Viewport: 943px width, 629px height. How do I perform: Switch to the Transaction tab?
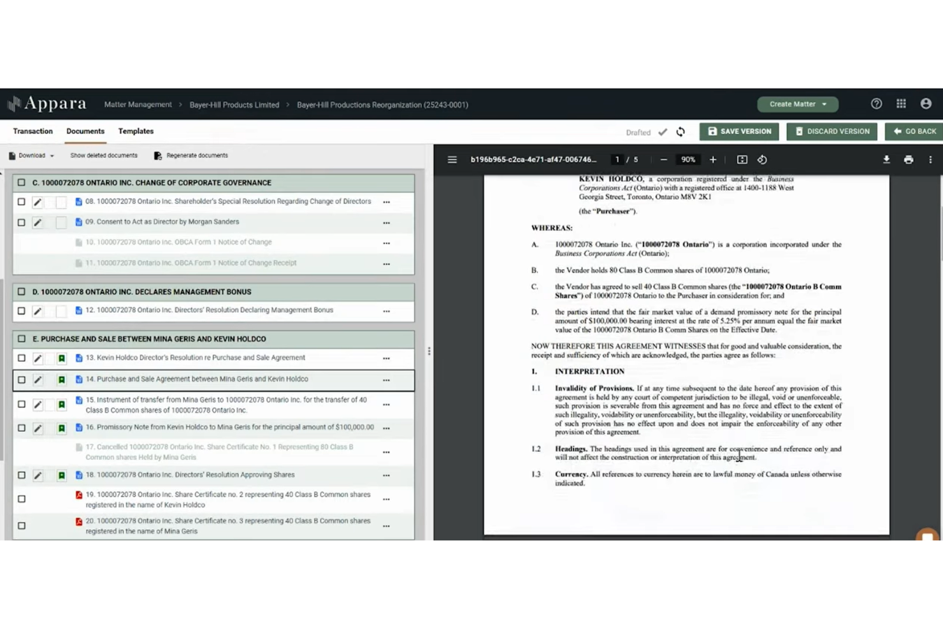pos(32,131)
